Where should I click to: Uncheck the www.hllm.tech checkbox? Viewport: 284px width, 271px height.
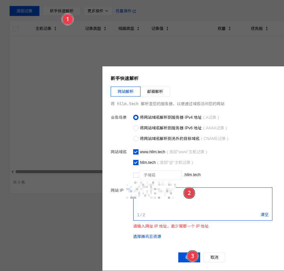(136, 152)
